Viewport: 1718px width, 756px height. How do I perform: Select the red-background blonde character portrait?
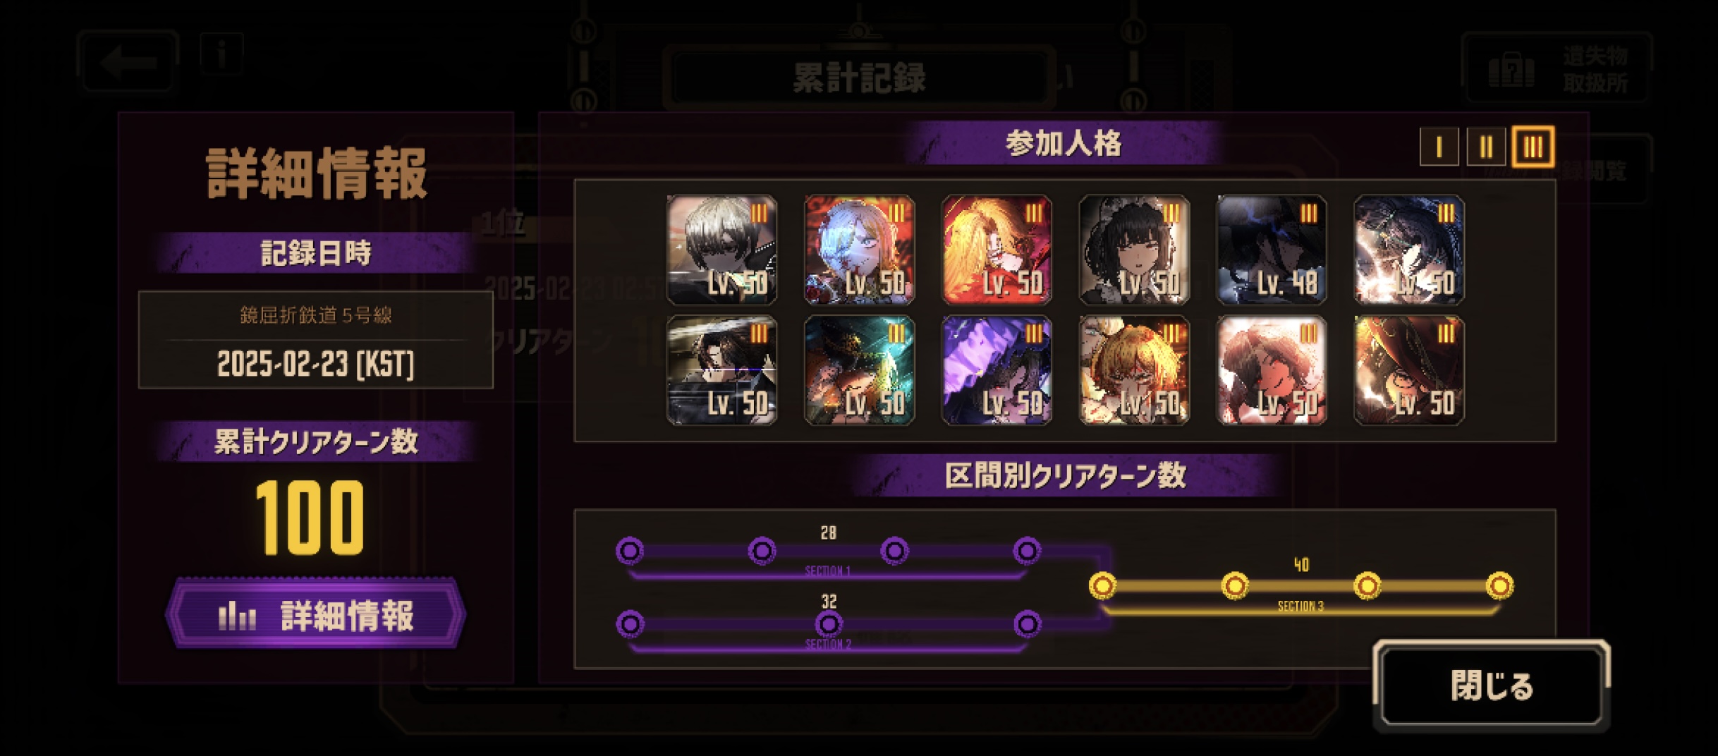997,250
